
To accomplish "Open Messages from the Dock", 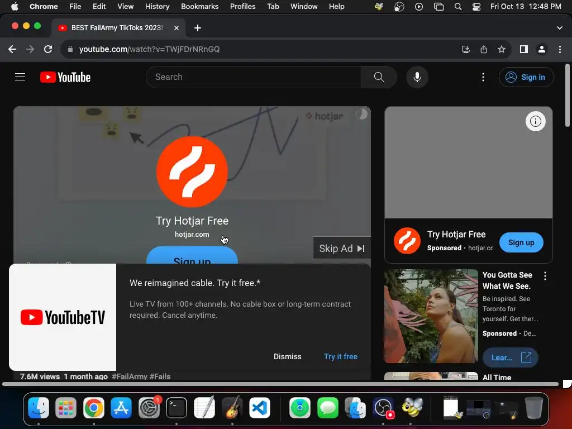I will click(327, 407).
